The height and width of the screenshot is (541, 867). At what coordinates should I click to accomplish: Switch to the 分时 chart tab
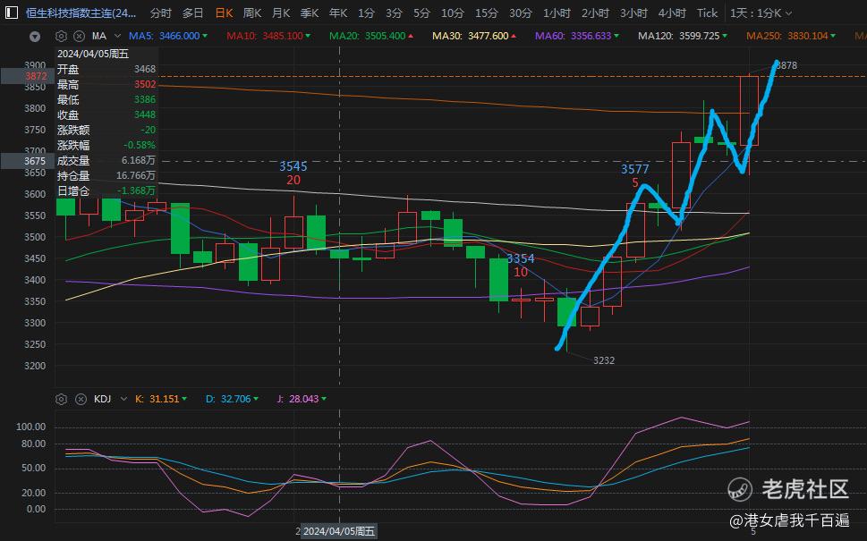click(x=161, y=13)
